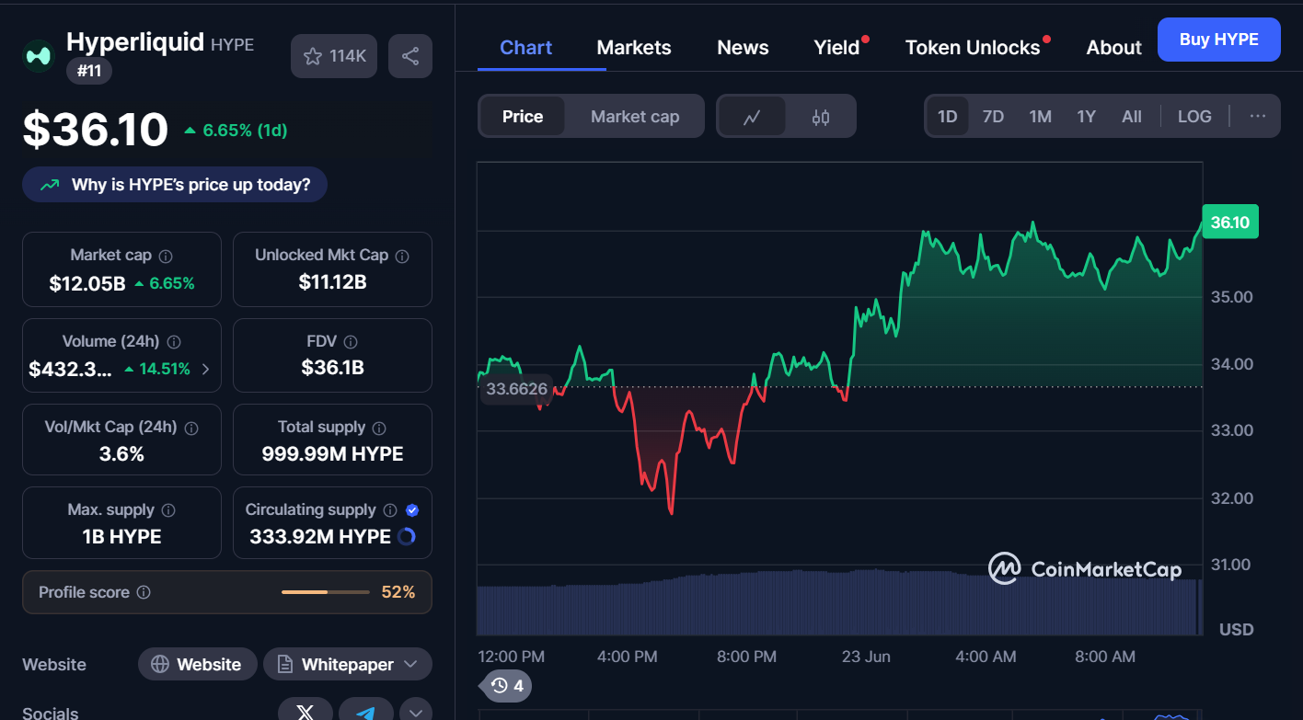Click the $36.10 price text

[x=96, y=130]
